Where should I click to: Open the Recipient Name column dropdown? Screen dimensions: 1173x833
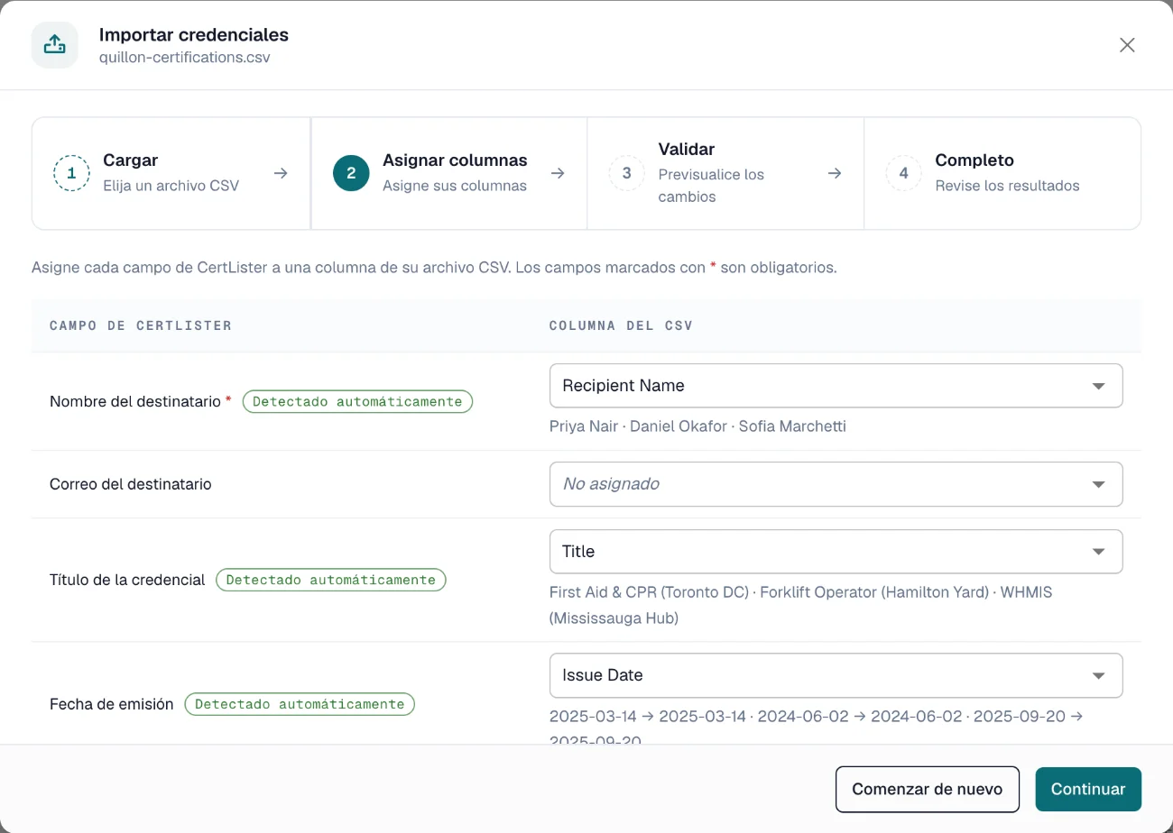pyautogui.click(x=836, y=386)
